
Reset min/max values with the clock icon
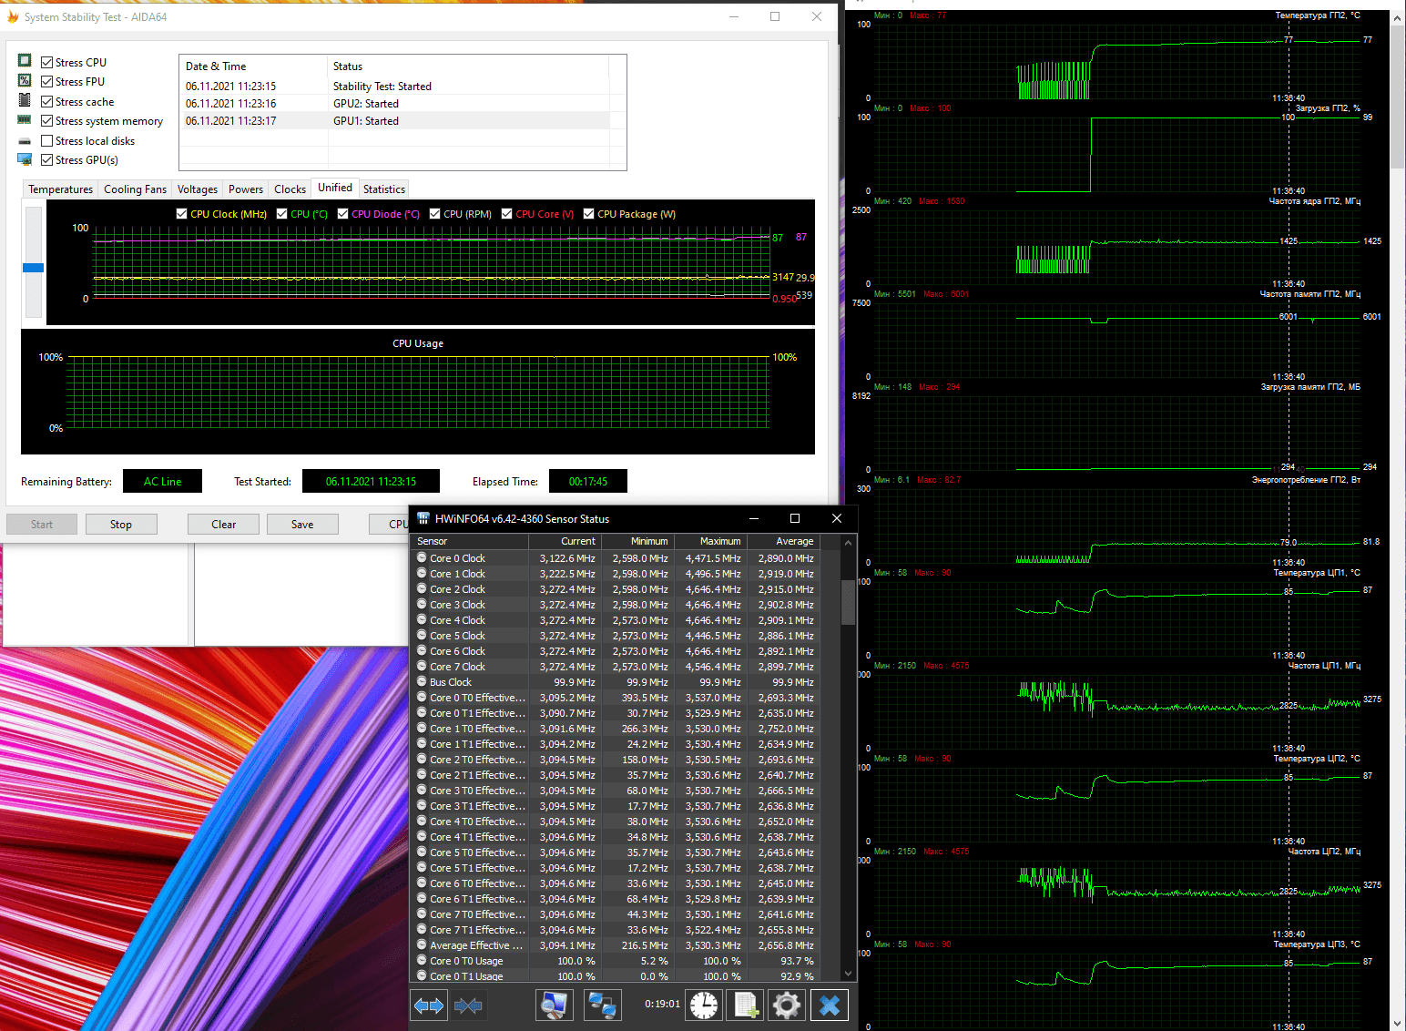(x=704, y=1005)
